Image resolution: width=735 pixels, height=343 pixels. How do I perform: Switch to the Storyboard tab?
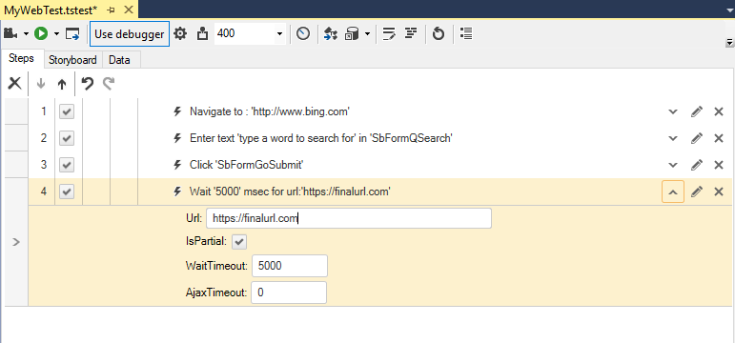pos(72,60)
